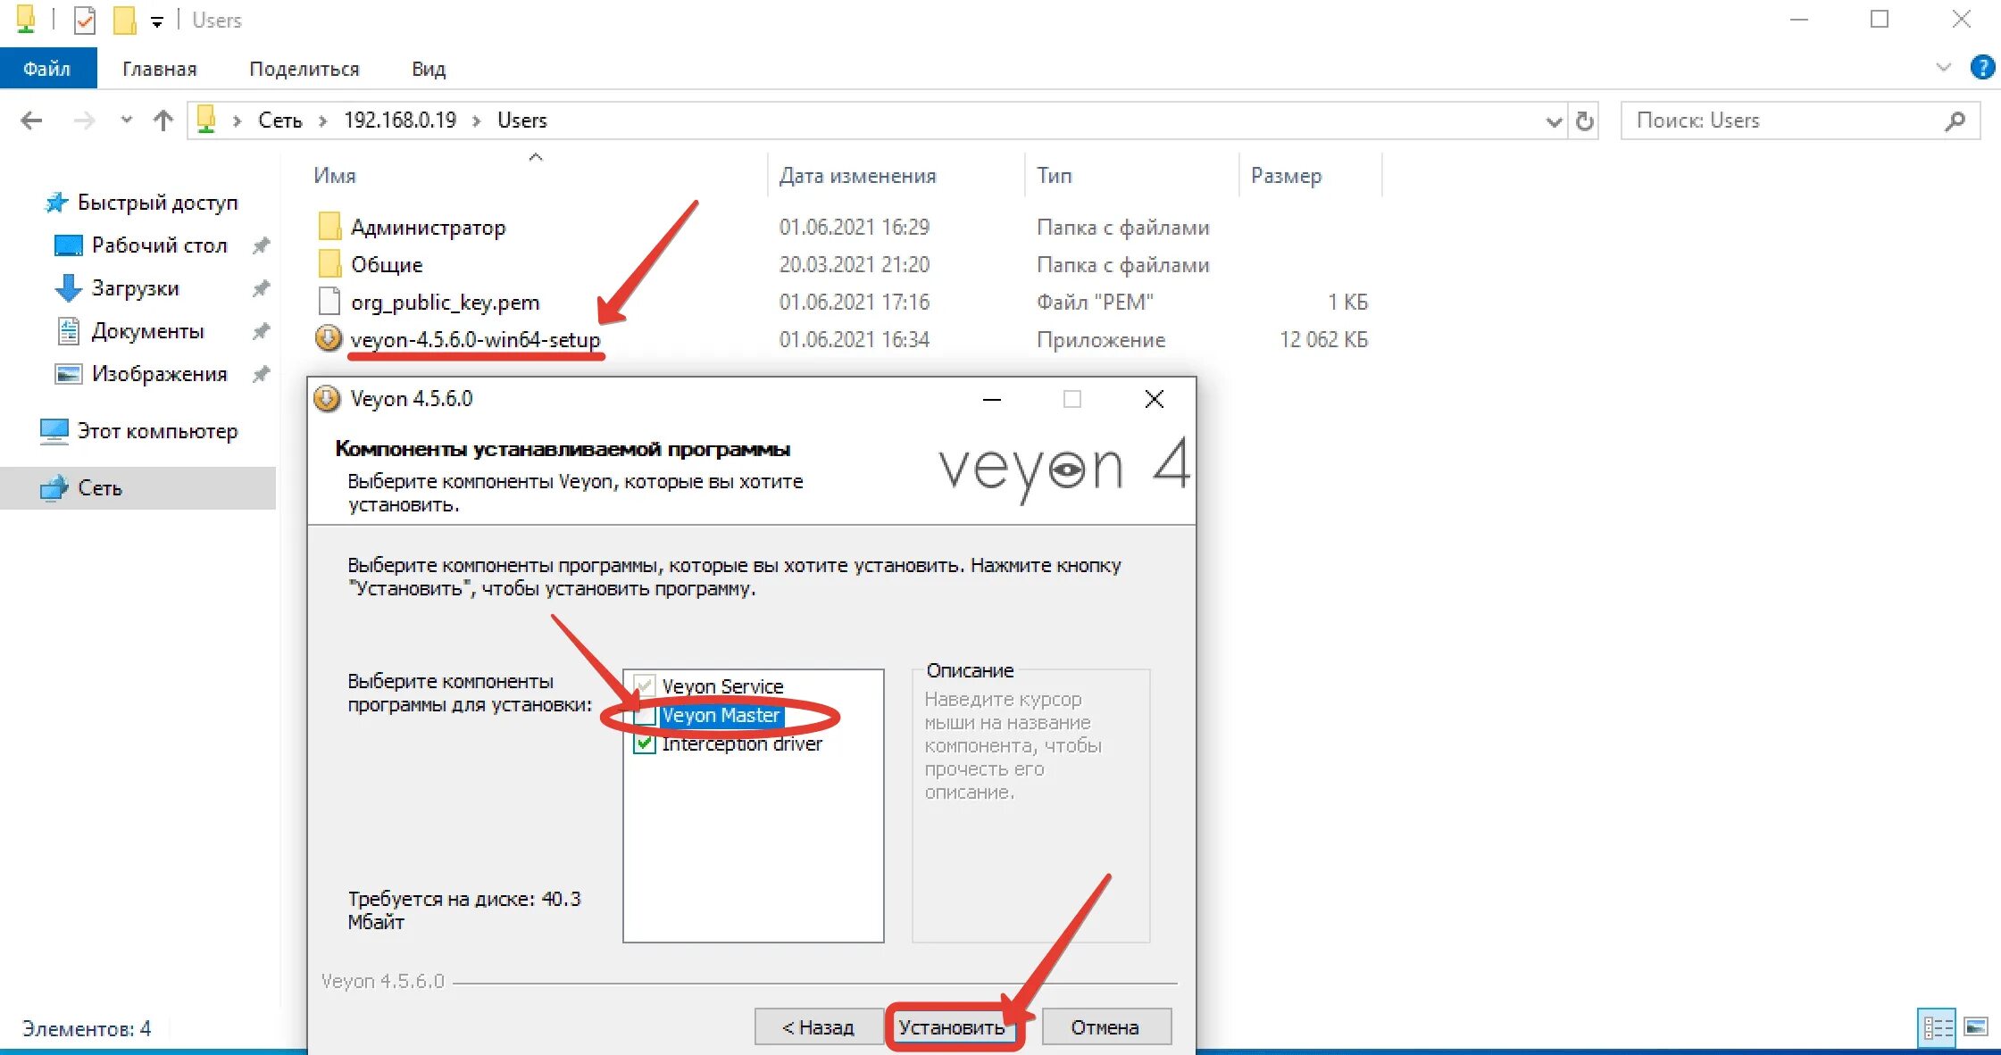Sort by the Размер column header

point(1286,176)
